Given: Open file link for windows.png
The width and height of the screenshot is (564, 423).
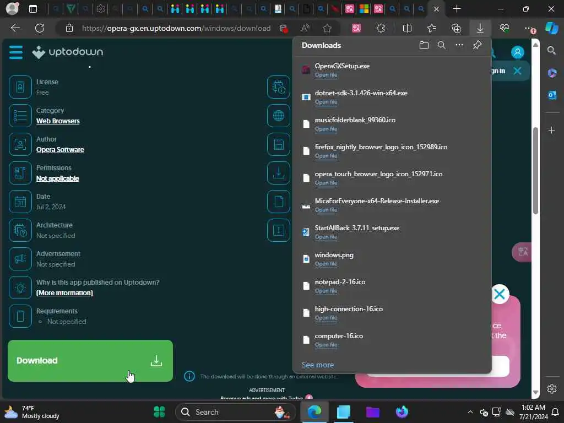Looking at the screenshot, I should point(326,264).
